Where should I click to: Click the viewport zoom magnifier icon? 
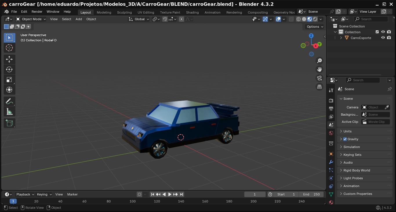point(319,61)
